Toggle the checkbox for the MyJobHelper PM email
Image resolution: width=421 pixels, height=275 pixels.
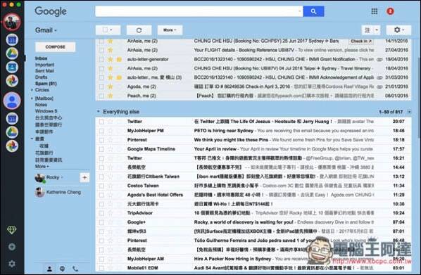(x=101, y=131)
